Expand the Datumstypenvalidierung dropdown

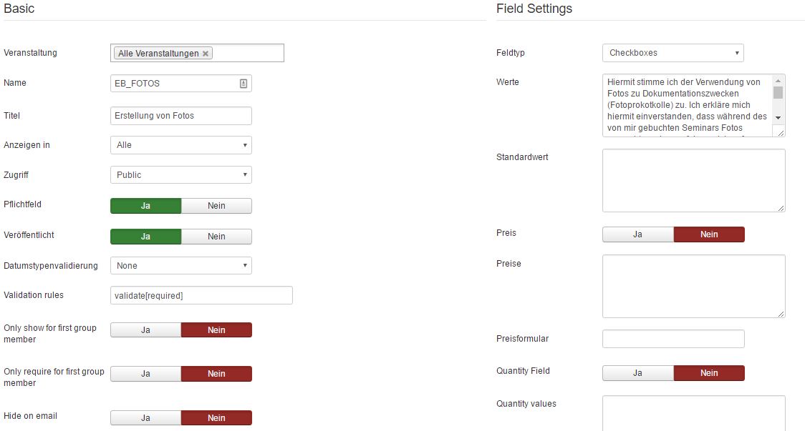180,266
